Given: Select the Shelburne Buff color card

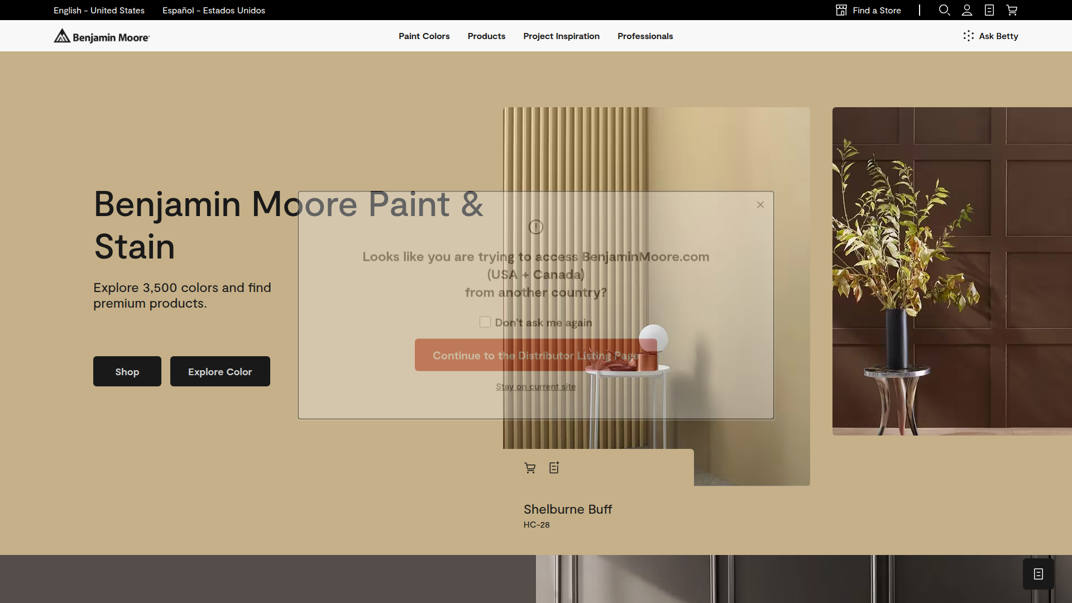Looking at the screenshot, I should (568, 509).
